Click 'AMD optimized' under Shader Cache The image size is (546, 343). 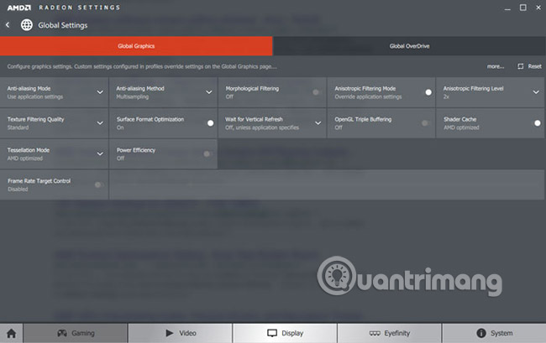pyautogui.click(x=461, y=127)
